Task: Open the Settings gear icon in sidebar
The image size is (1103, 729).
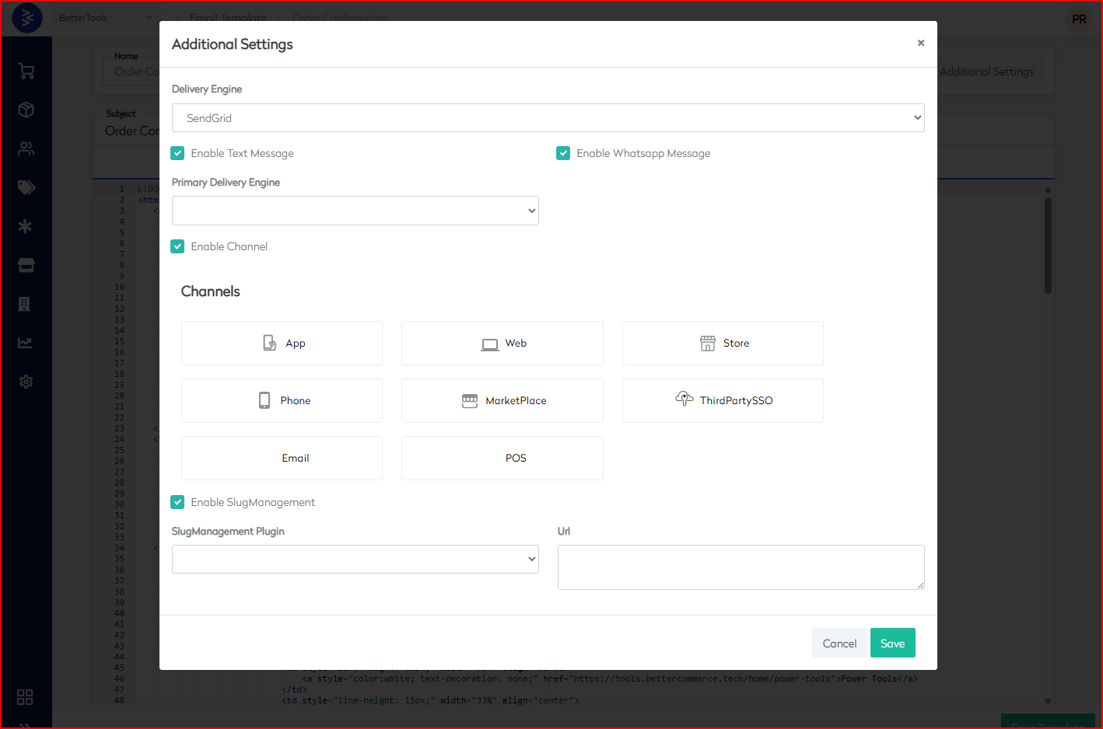Action: click(x=26, y=382)
